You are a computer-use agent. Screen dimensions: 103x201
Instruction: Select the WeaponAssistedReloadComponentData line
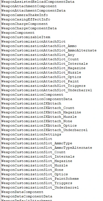tap(38, 2)
